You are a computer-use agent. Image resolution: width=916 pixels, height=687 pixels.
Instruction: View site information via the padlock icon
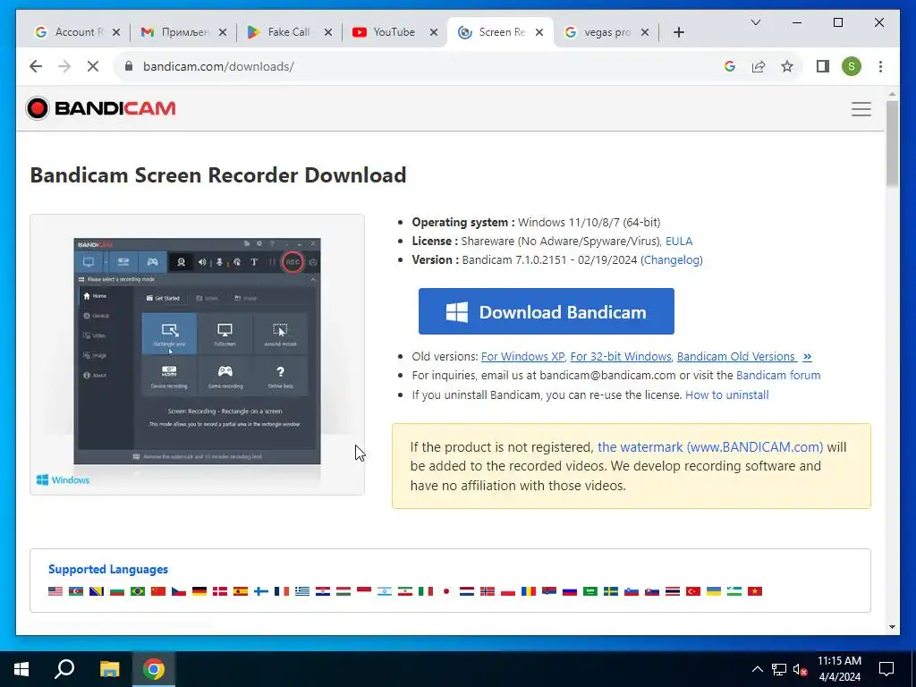(x=129, y=66)
